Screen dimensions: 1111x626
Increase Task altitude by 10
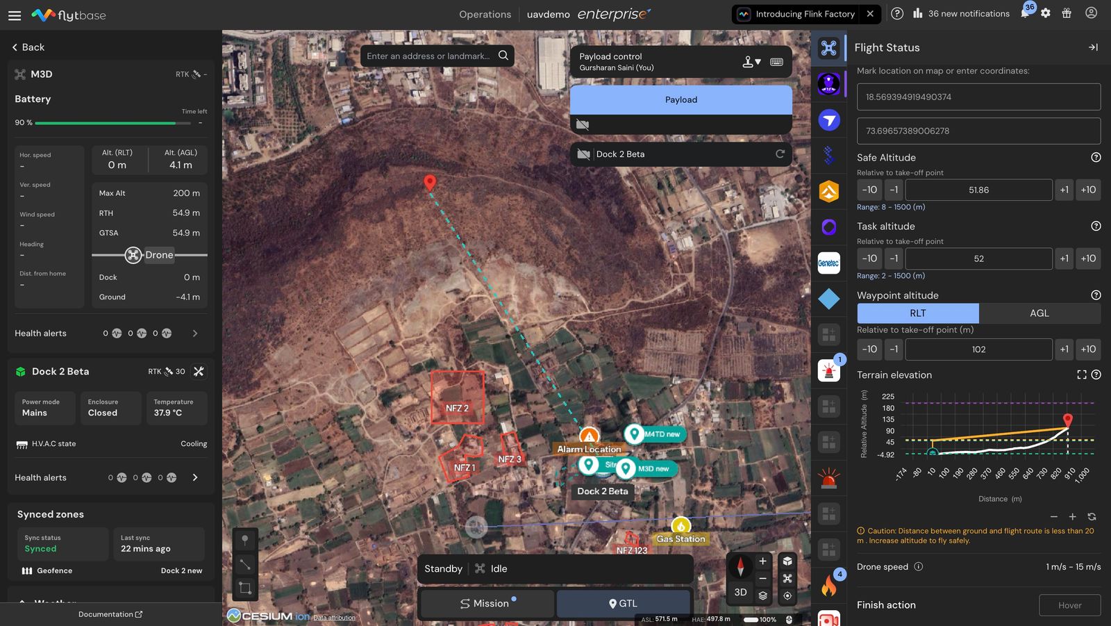pyautogui.click(x=1088, y=258)
